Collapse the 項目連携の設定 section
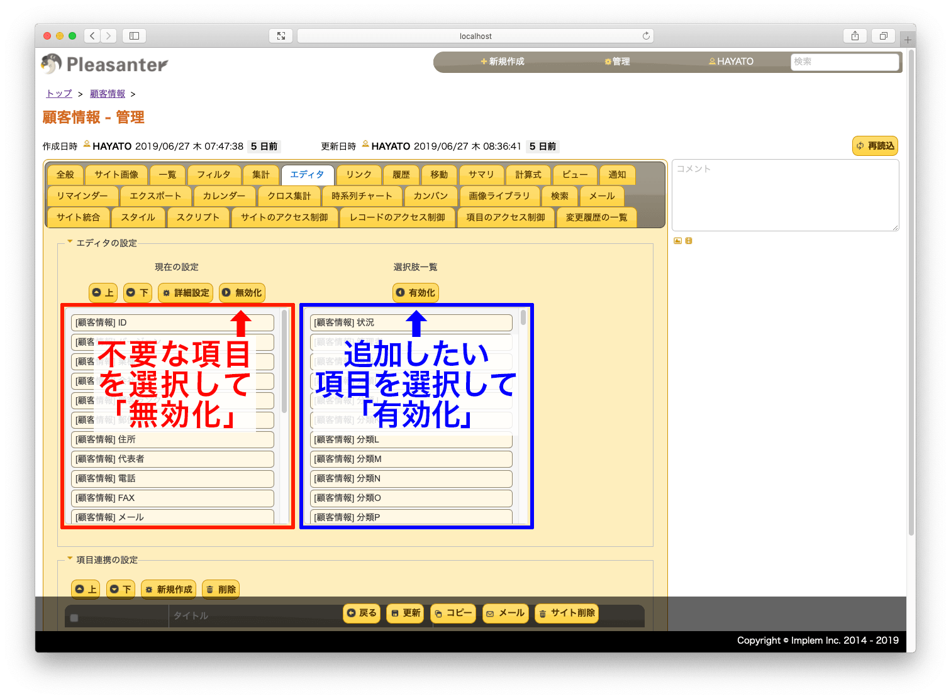 click(x=70, y=558)
